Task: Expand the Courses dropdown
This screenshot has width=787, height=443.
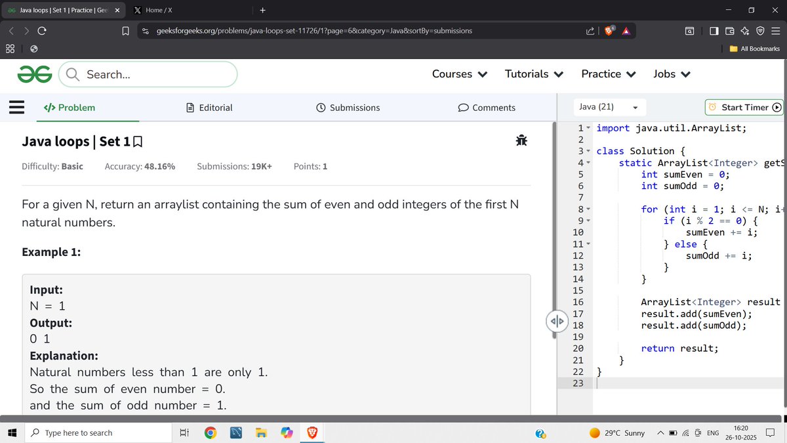Action: coord(459,74)
